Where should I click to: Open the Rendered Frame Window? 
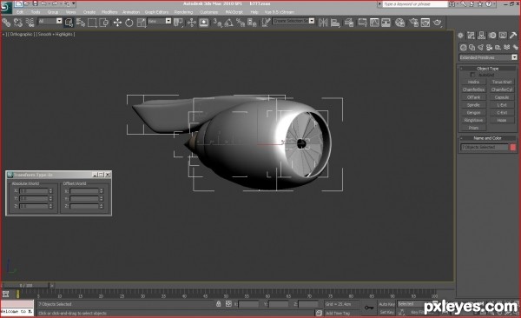(x=425, y=23)
